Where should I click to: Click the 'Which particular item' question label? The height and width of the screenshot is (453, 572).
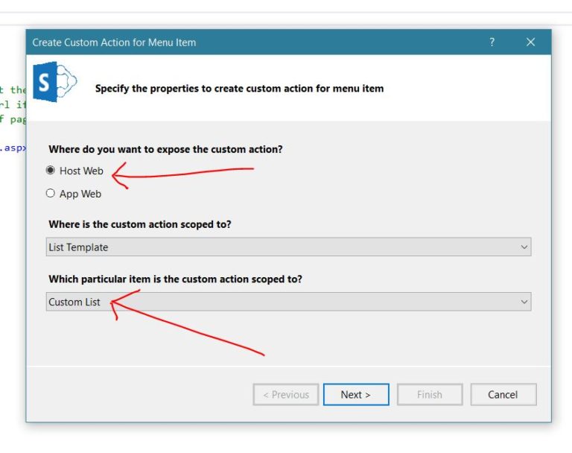[176, 279]
